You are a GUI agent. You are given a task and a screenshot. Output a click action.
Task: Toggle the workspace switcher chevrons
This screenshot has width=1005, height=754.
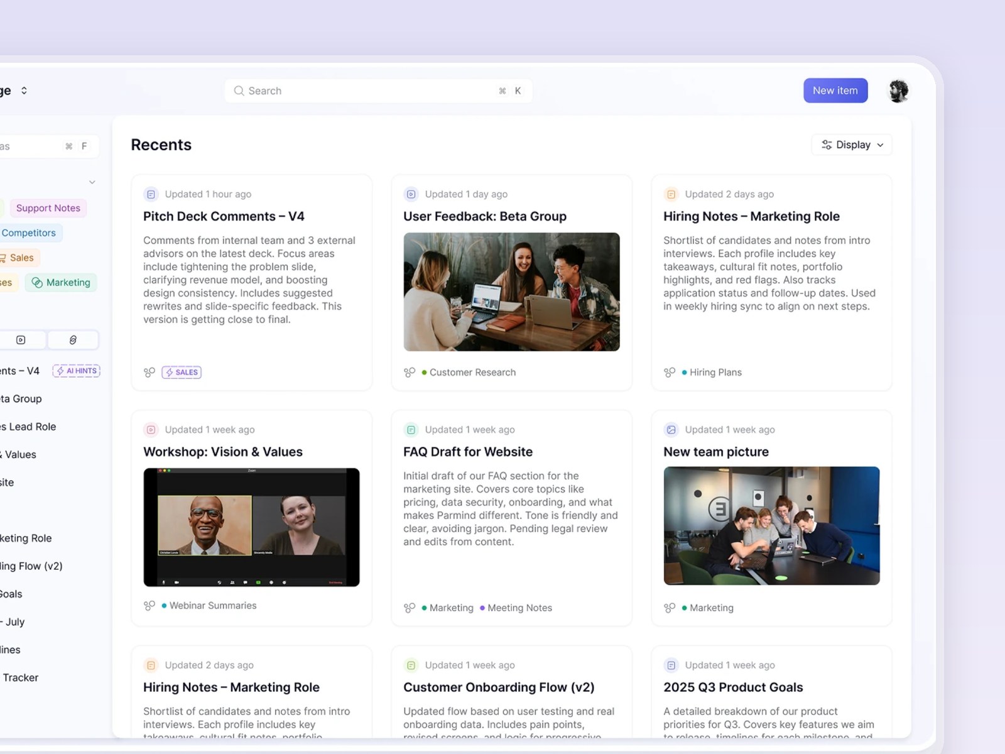tap(24, 90)
